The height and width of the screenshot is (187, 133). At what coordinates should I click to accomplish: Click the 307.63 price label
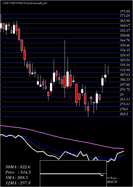(x=125, y=75)
